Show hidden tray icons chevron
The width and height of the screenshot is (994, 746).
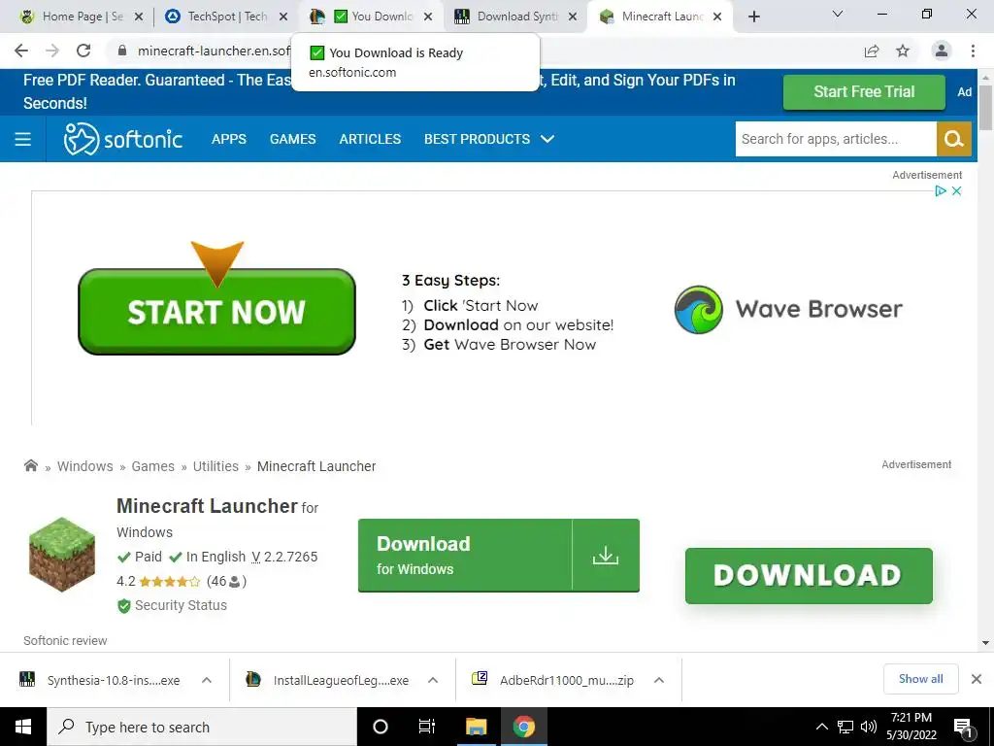pos(821,727)
